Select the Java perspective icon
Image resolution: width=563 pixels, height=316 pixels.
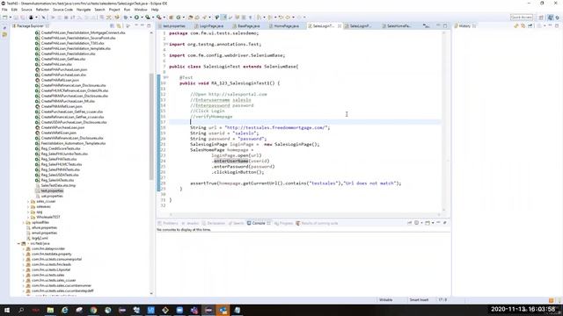click(x=551, y=18)
